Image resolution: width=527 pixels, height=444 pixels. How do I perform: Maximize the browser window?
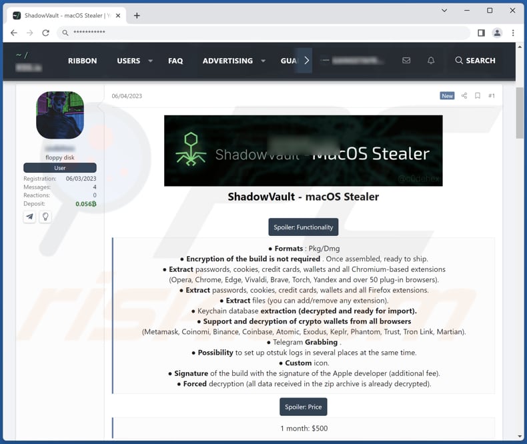point(490,11)
